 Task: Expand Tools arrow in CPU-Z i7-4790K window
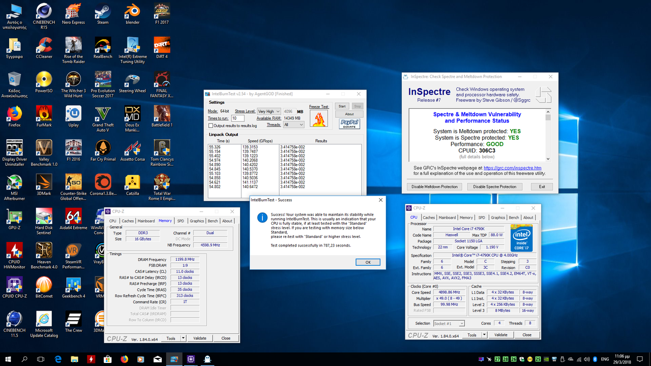(x=484, y=335)
